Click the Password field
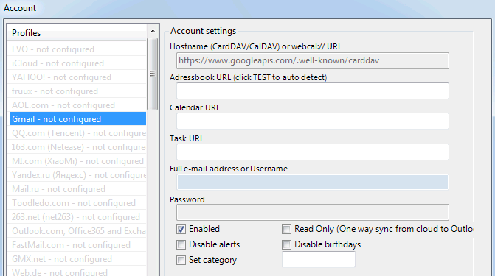Viewport: 495px width, 276px height. click(x=313, y=213)
